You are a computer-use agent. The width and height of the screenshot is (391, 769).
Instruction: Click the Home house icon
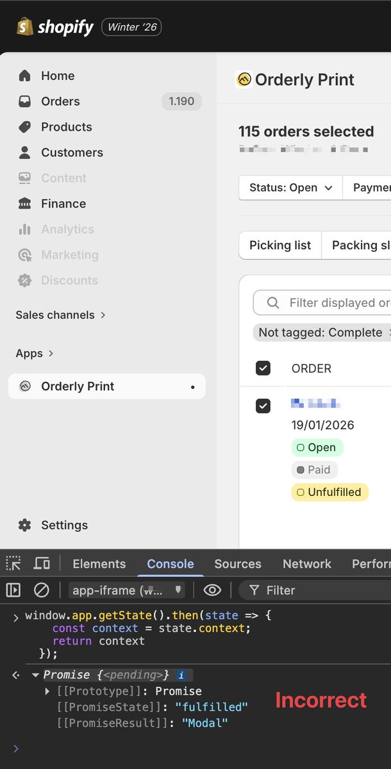pos(25,76)
